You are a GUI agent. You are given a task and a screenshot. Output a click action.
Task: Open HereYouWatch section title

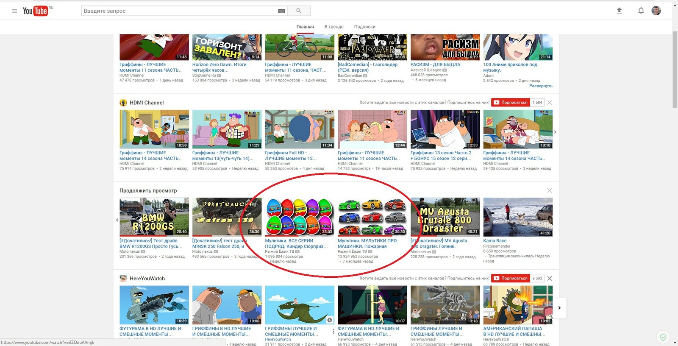[x=147, y=279]
